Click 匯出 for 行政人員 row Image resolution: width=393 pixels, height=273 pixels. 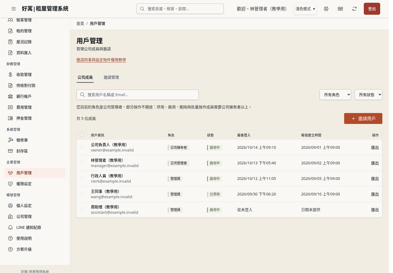point(375,179)
